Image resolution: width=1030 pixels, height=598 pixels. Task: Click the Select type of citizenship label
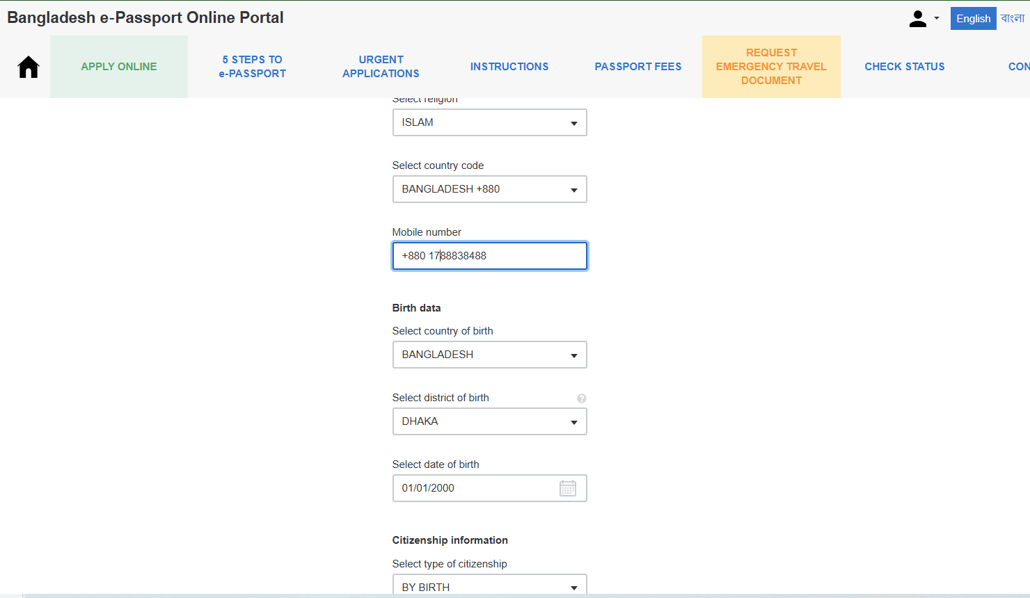(450, 564)
